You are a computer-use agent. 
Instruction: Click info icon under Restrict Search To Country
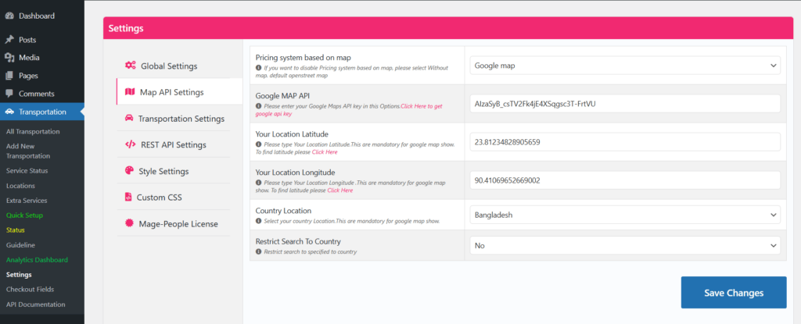[258, 251]
